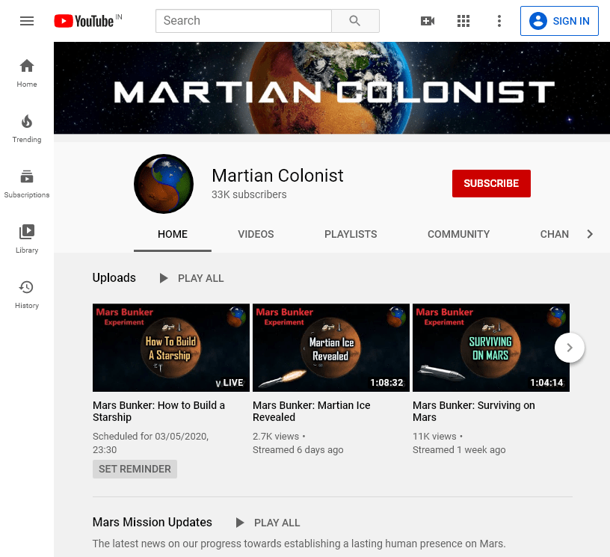Click the Mars Mission Updates description text
The width and height of the screenshot is (610, 557).
(x=299, y=544)
